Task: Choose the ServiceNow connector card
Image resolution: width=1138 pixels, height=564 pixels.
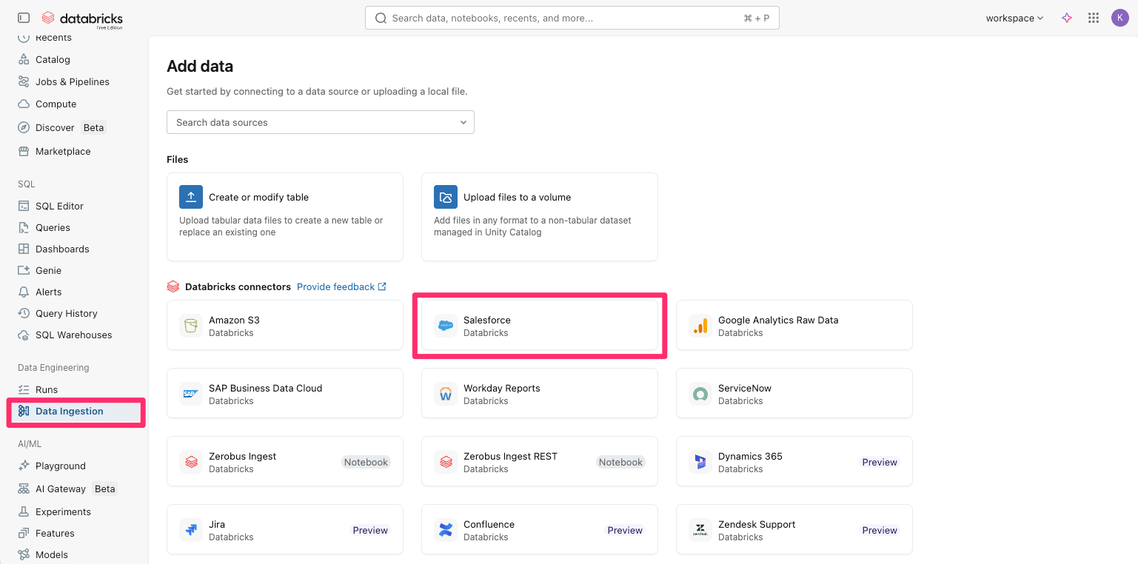Action: tap(794, 394)
